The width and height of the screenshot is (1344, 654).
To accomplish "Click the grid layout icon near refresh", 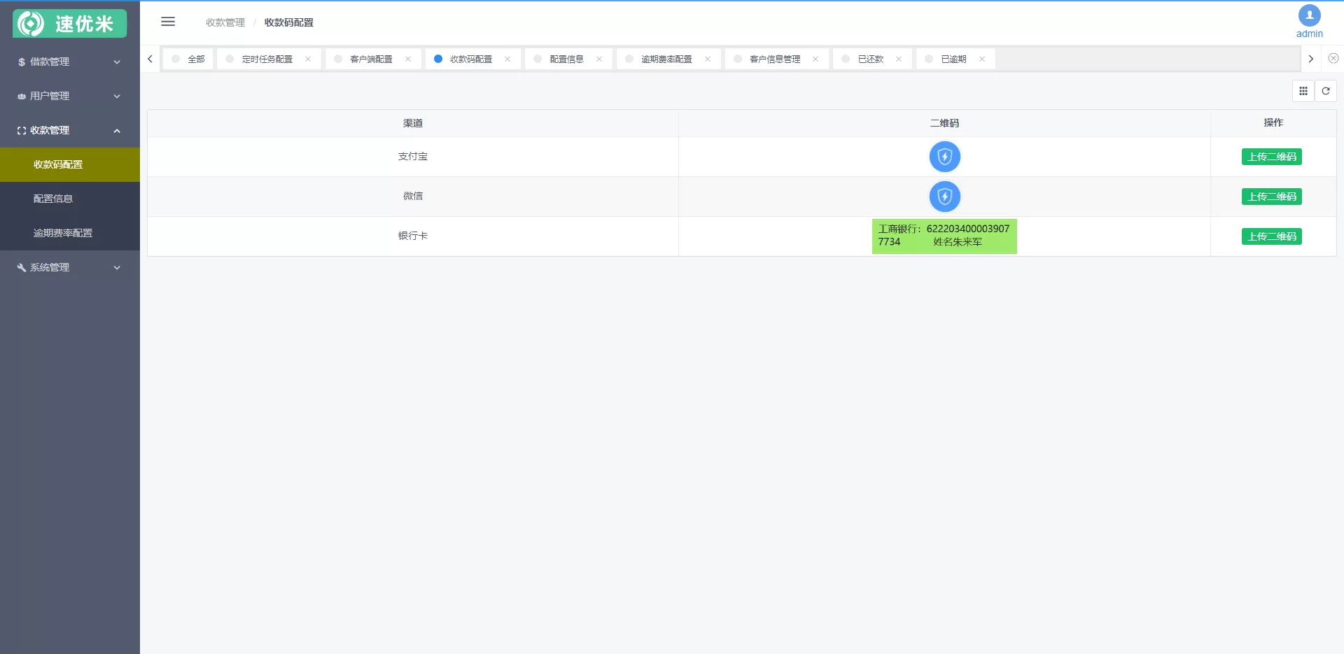I will tap(1303, 91).
